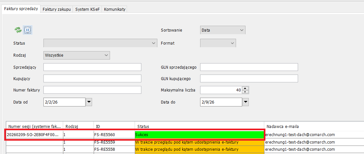364x154 pixels.
Task: Select the FS-RE5559 ID cell
Action: click(115, 142)
